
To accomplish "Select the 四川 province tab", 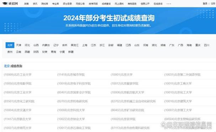I will tap(207, 45).
